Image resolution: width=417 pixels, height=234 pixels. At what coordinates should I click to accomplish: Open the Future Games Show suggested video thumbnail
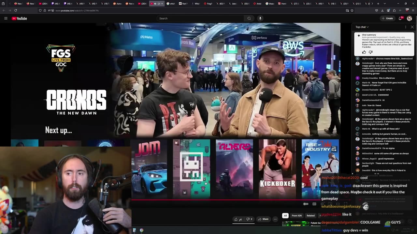pyautogui.click(x=295, y=223)
